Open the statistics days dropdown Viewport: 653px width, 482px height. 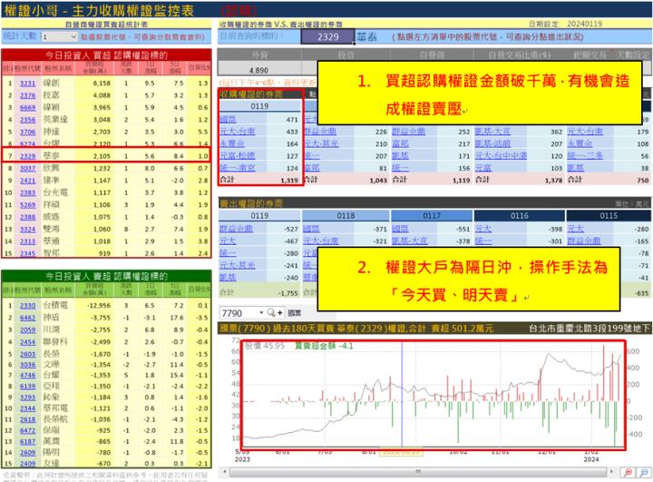[x=73, y=36]
